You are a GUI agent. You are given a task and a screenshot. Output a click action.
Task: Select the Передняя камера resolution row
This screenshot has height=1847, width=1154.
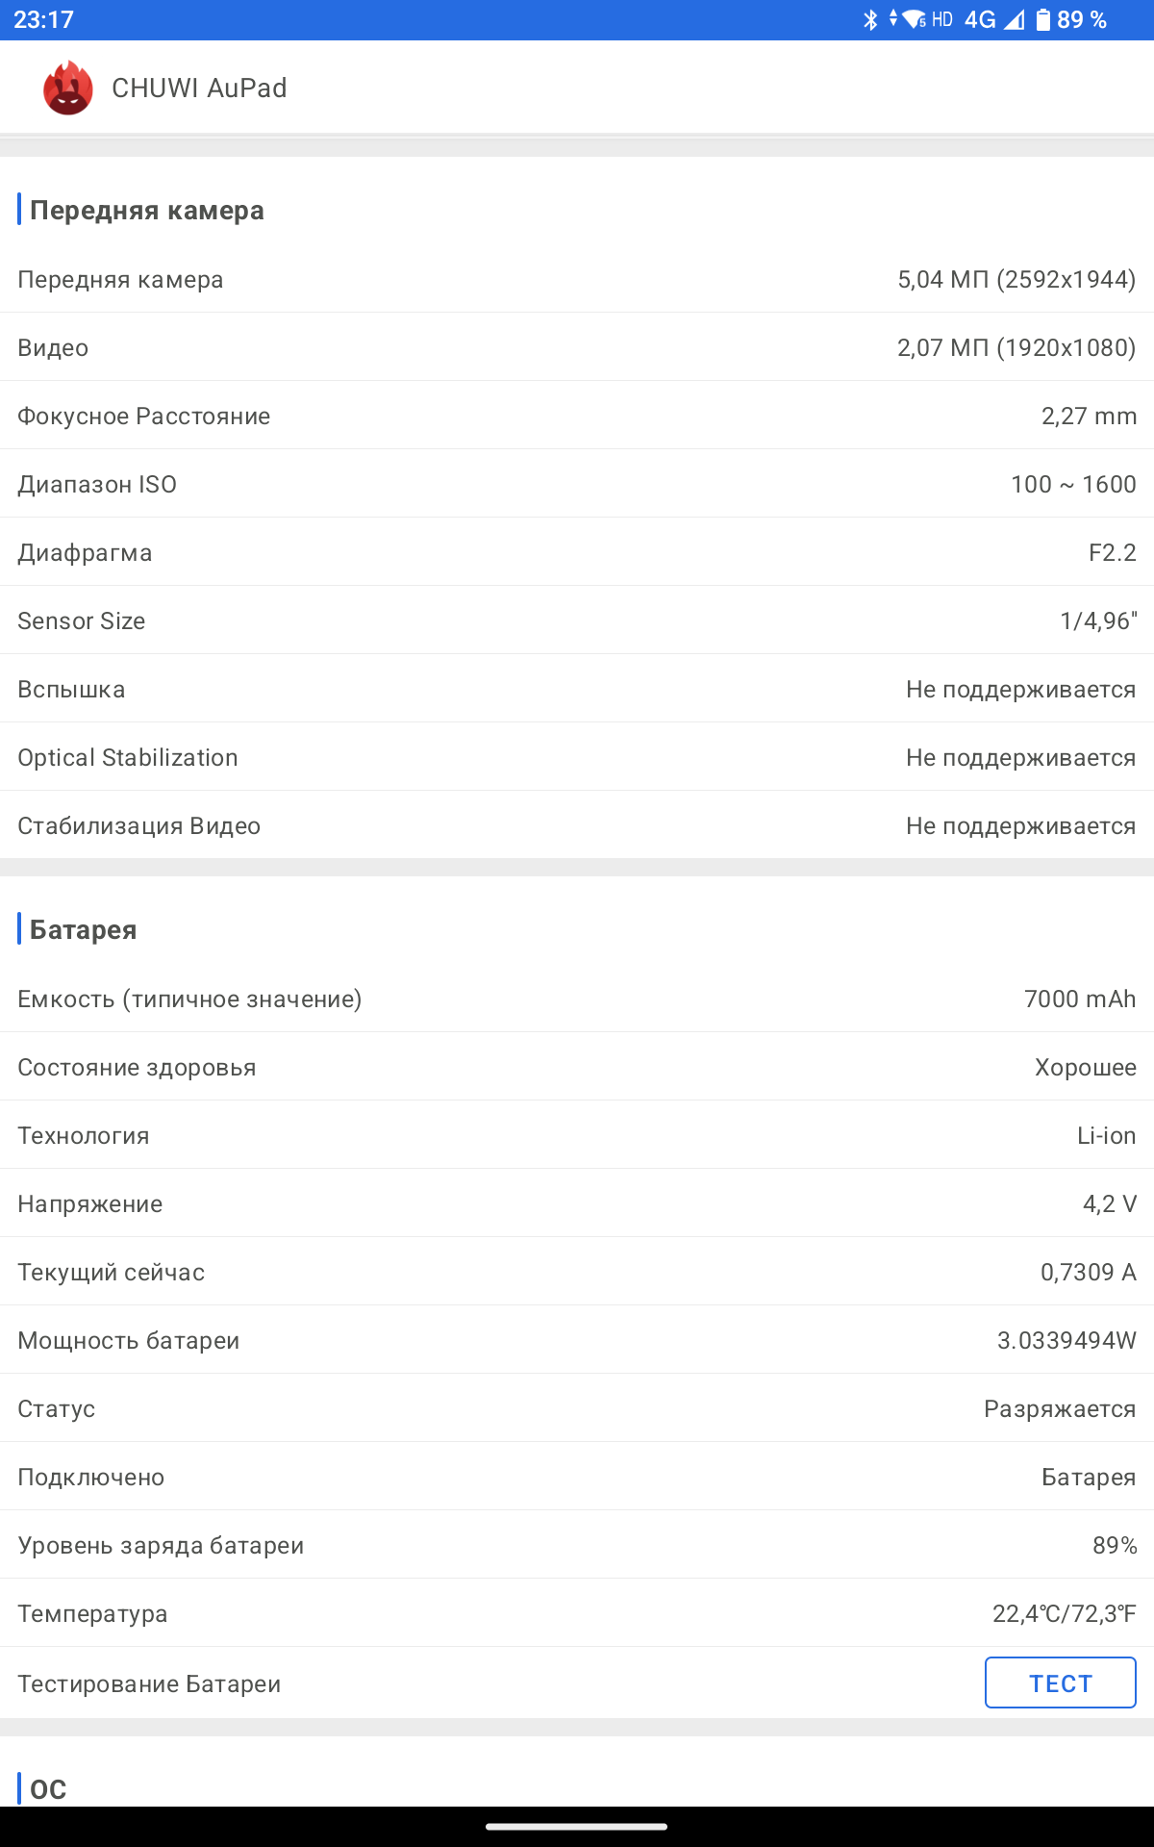pyautogui.click(x=577, y=279)
